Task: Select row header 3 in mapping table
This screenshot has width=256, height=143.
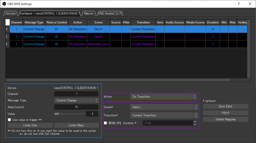Action: click(7, 44)
